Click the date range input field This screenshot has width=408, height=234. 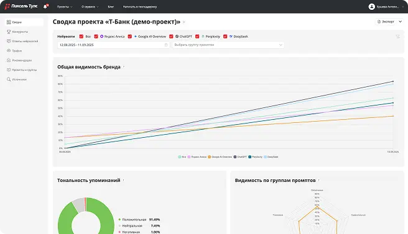coord(113,45)
